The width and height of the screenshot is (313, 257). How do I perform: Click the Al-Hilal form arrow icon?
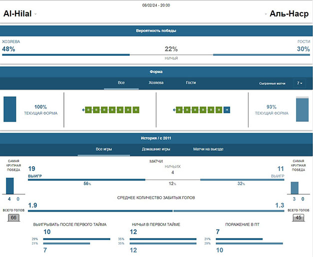pyautogui.click(x=83, y=110)
